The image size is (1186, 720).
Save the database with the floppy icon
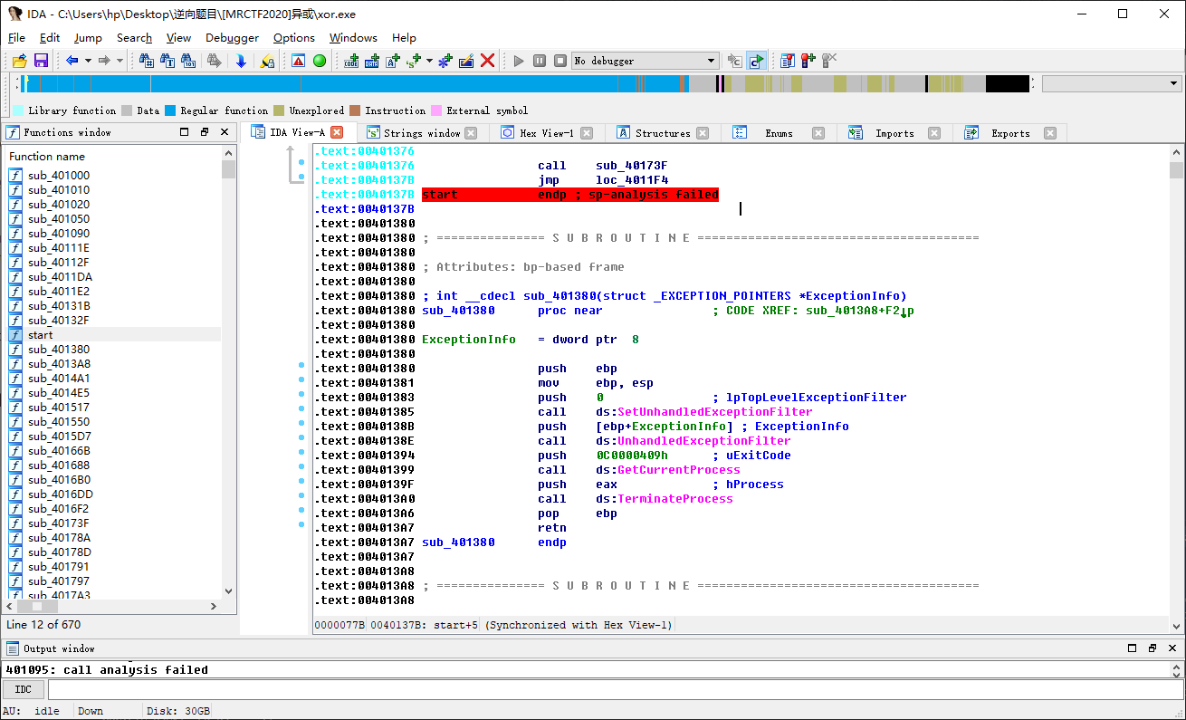pyautogui.click(x=41, y=61)
